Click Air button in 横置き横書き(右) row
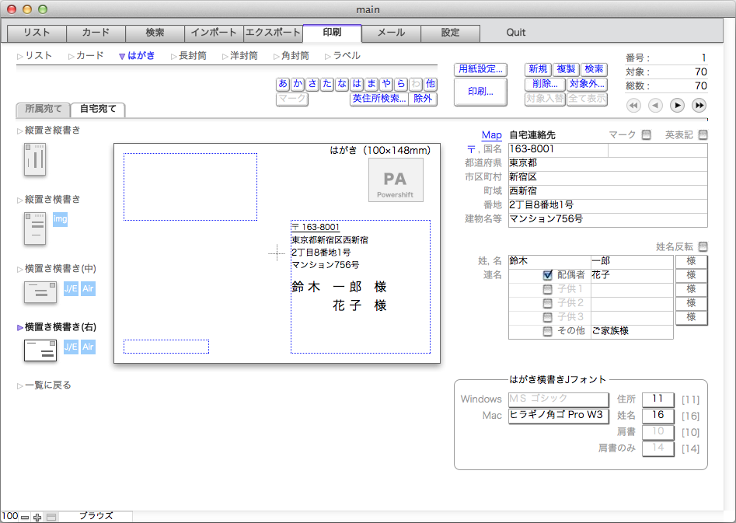 (89, 347)
